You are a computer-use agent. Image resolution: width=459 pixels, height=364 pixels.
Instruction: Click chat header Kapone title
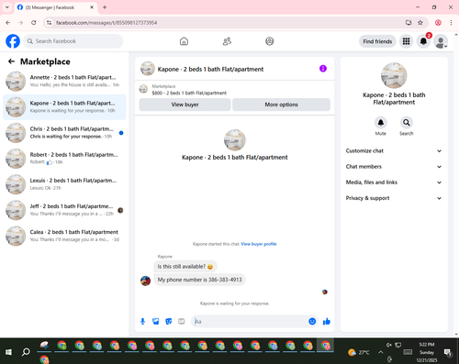[210, 69]
